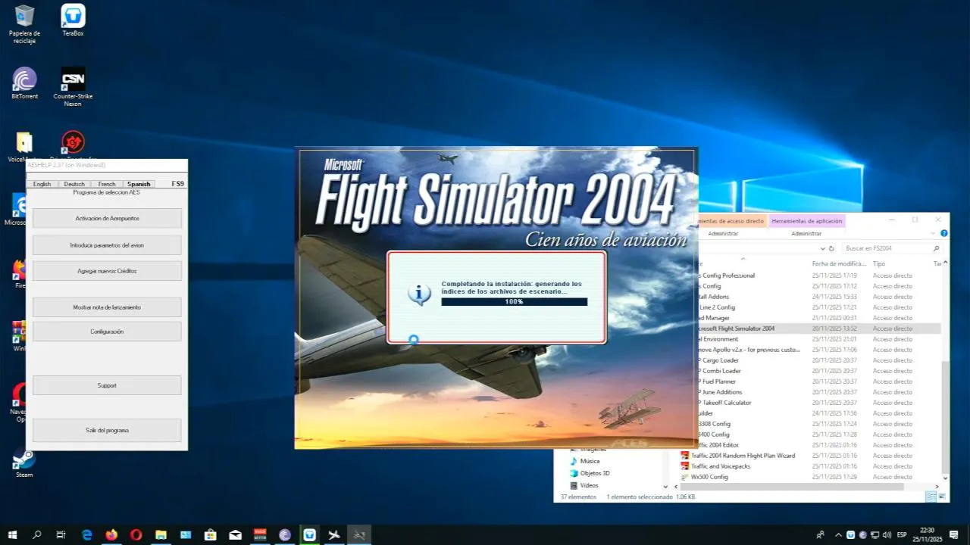Click Introduca parametros del avion button
Image resolution: width=970 pixels, height=545 pixels.
[107, 245]
